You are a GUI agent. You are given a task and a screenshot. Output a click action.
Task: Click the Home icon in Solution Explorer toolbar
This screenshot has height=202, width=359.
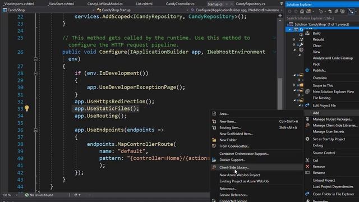tap(302, 11)
